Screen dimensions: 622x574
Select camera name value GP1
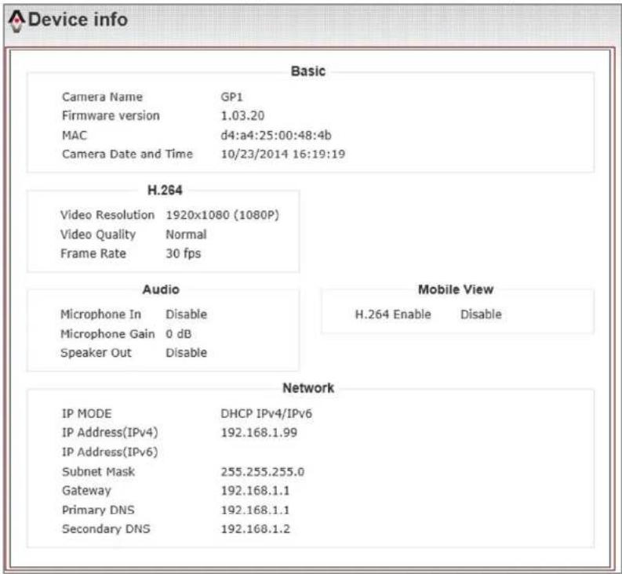tap(231, 96)
